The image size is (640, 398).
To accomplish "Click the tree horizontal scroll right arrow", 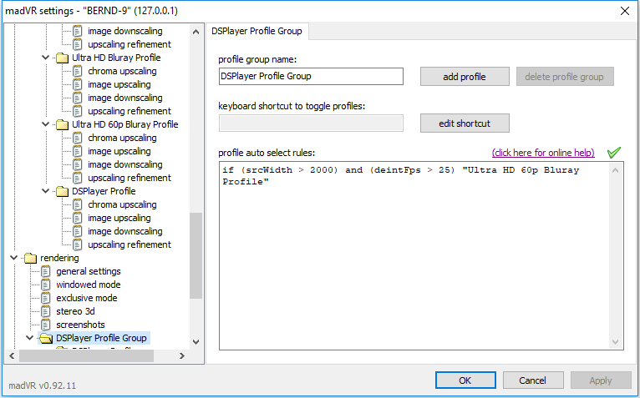I will point(182,356).
